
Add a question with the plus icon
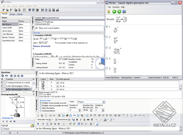click(3, 76)
